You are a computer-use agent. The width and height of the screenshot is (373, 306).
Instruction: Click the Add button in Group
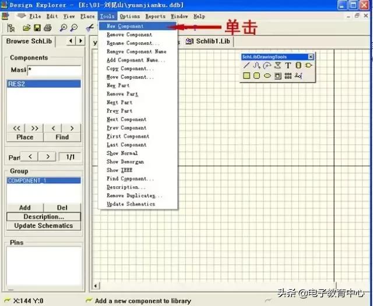pos(25,208)
